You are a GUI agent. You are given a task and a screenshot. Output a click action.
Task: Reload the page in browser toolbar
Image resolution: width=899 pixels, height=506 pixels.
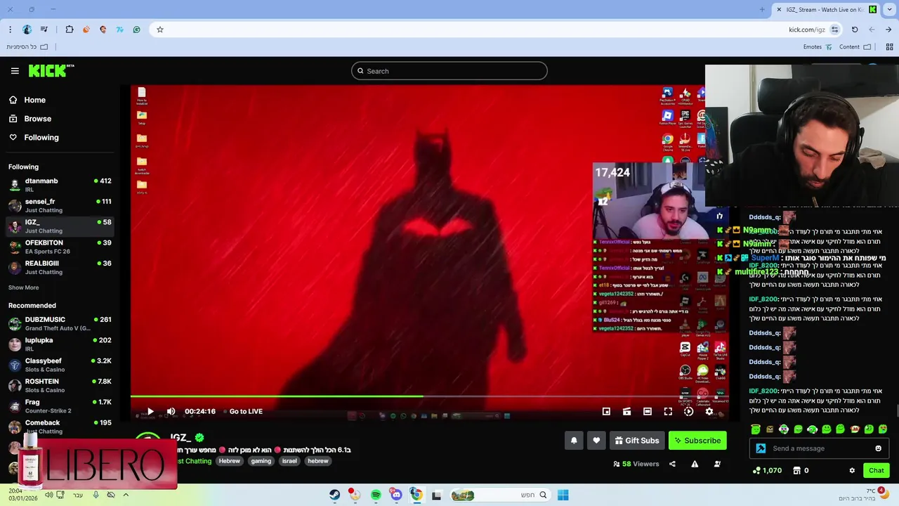point(855,30)
